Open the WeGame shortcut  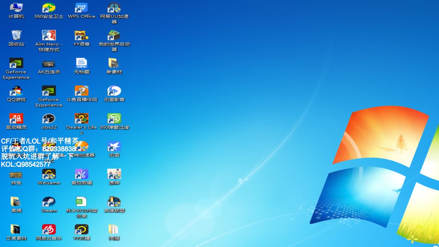(x=49, y=177)
